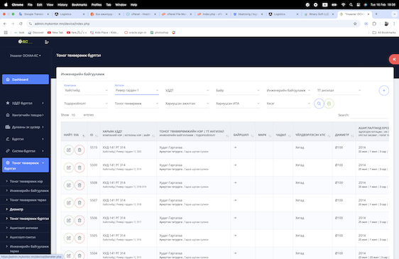Open the Хотхон dropdown showing Ривер гарден 1
Image resolution: width=399 pixels, height=259 pixels.
[x=136, y=90]
